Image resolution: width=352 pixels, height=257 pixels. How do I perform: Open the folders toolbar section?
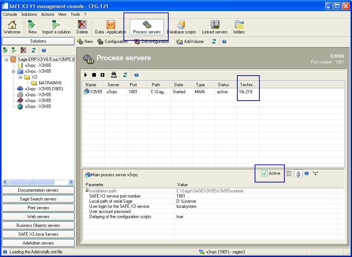click(239, 27)
